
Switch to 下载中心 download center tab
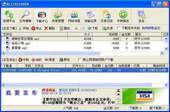pyautogui.click(x=41, y=16)
